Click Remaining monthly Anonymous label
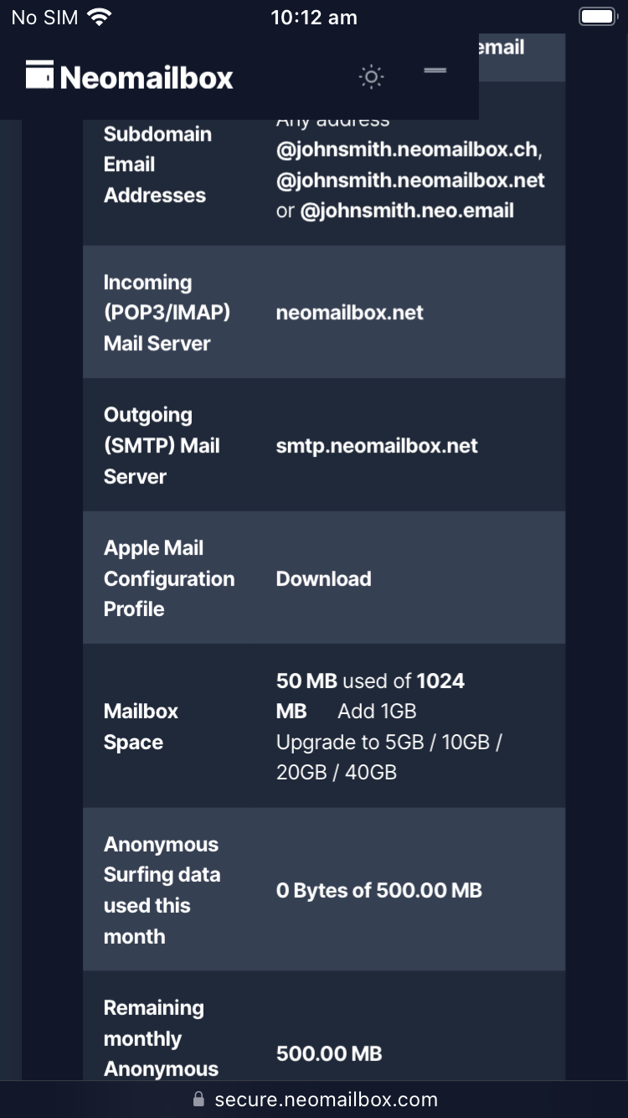Viewport: 628px width, 1118px height. [x=161, y=1038]
